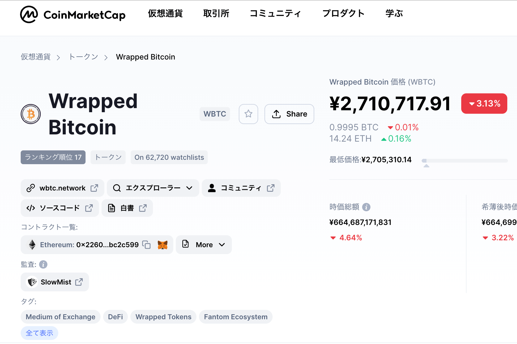Expand the エクスプローラー dropdown

153,188
